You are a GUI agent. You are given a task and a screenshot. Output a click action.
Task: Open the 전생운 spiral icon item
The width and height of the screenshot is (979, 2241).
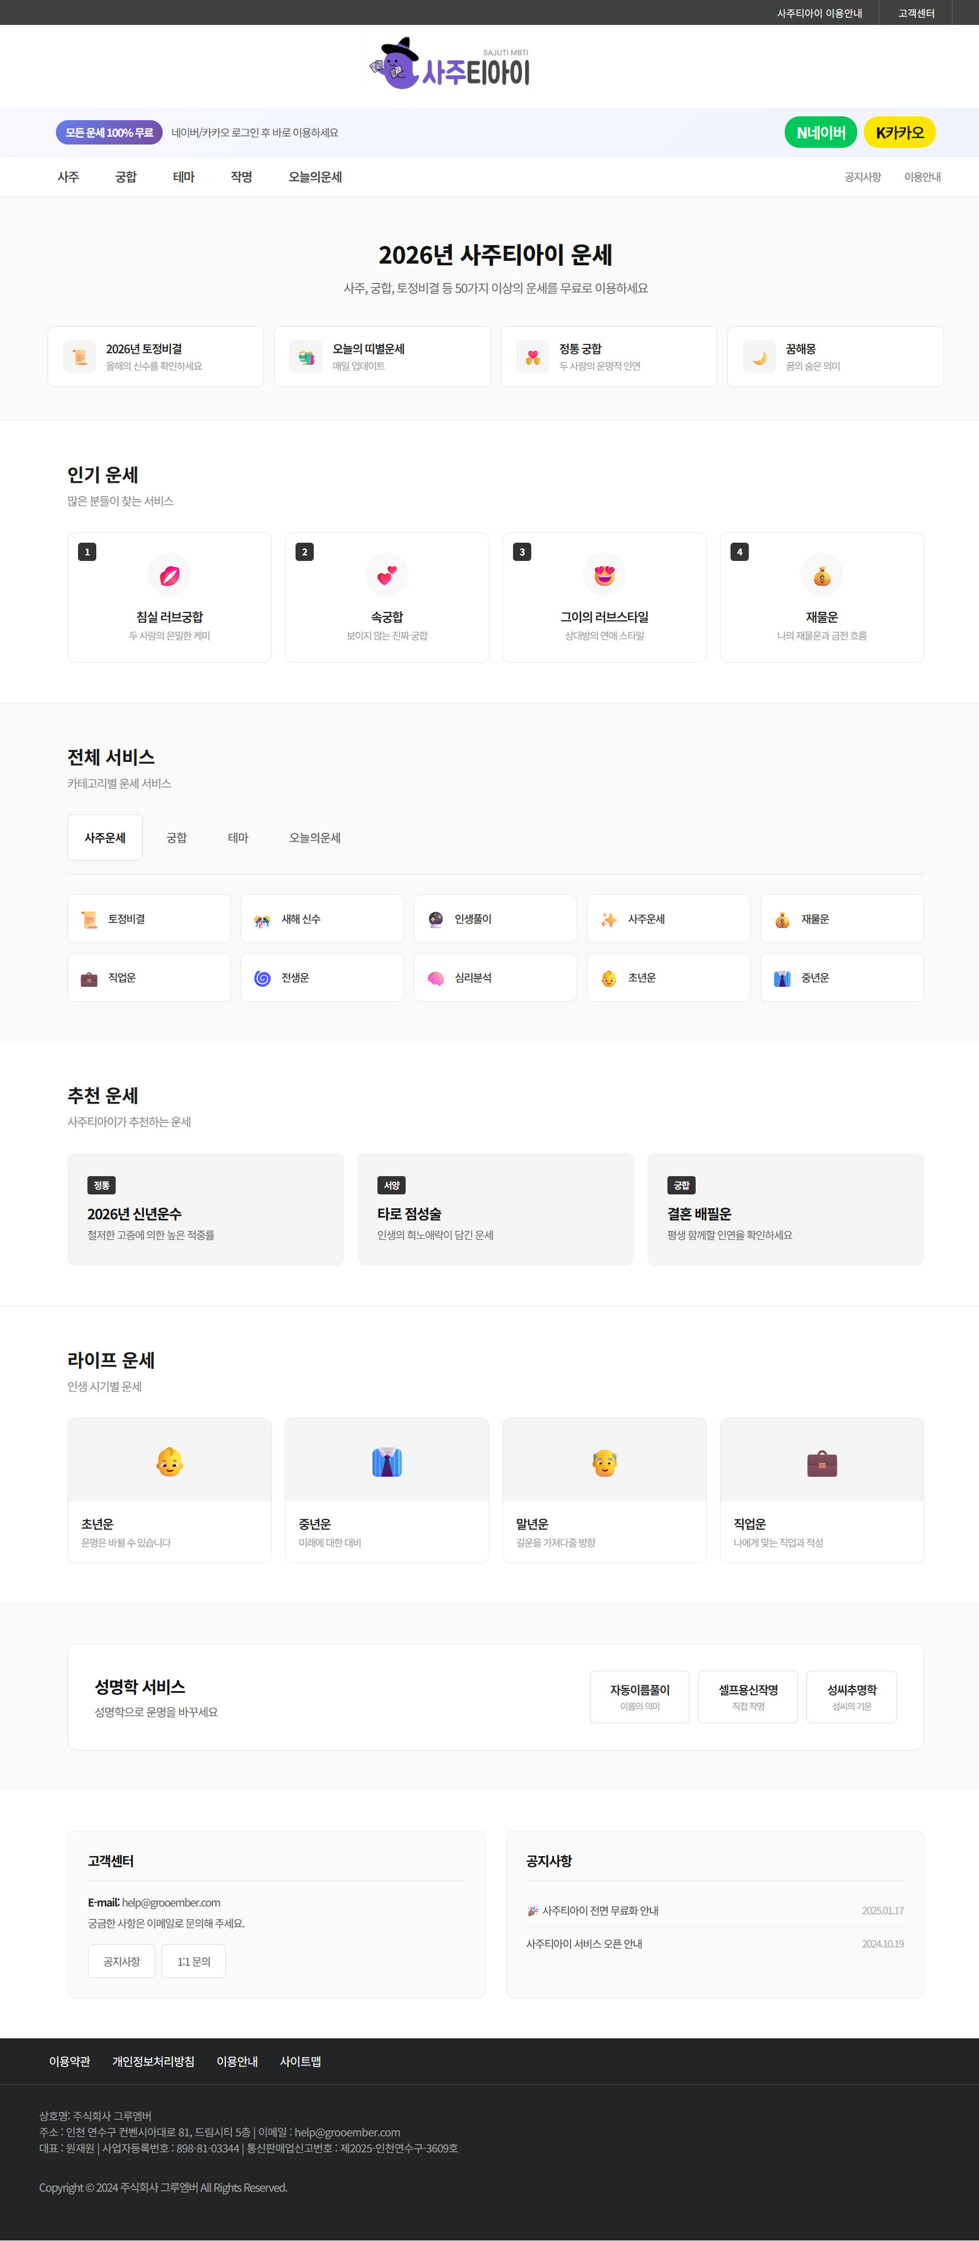click(x=322, y=978)
